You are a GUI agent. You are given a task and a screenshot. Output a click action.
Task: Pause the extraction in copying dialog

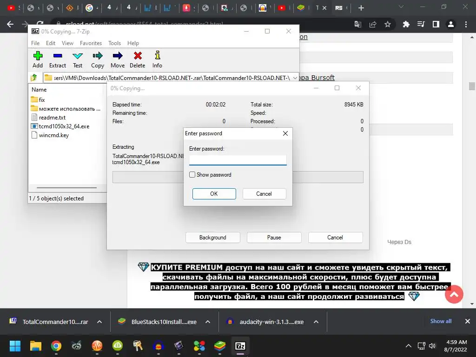(x=274, y=238)
